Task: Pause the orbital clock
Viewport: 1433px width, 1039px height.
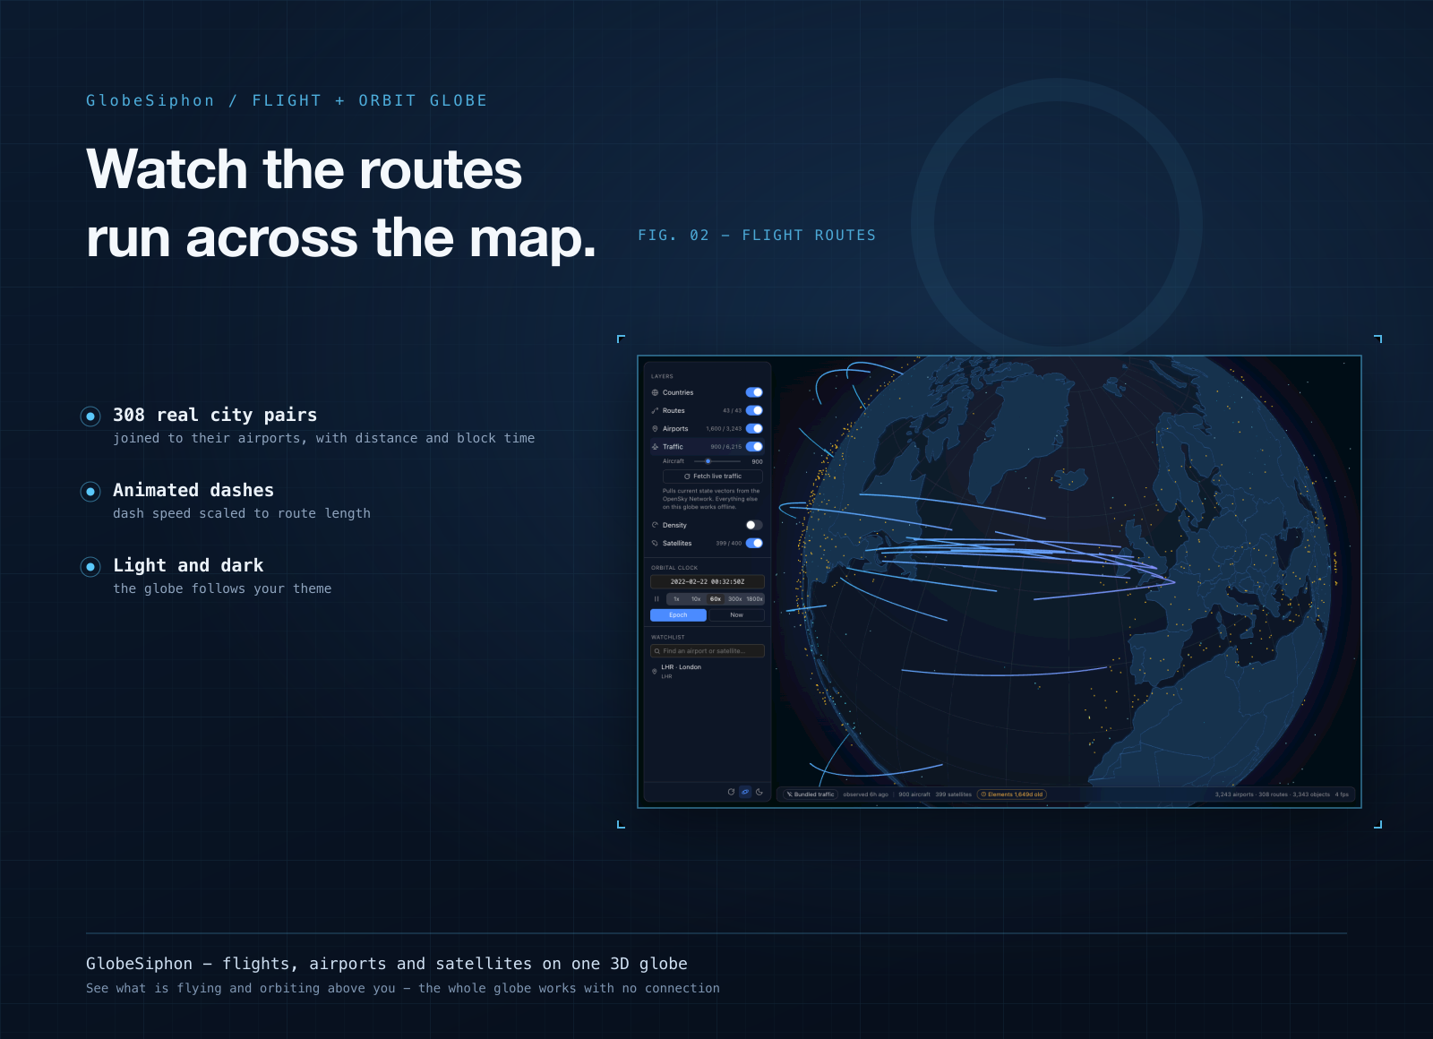Action: point(656,599)
